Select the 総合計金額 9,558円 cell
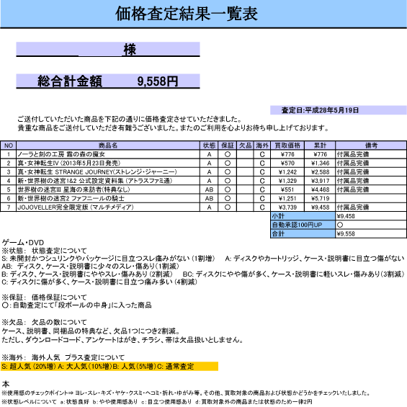 (108, 81)
